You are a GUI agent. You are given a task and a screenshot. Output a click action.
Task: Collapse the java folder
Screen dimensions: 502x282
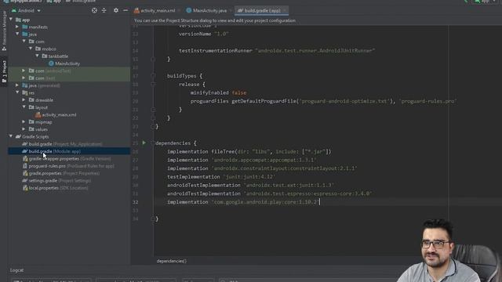click(17, 34)
